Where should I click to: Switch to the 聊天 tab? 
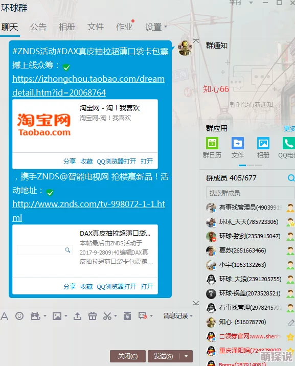[10, 27]
